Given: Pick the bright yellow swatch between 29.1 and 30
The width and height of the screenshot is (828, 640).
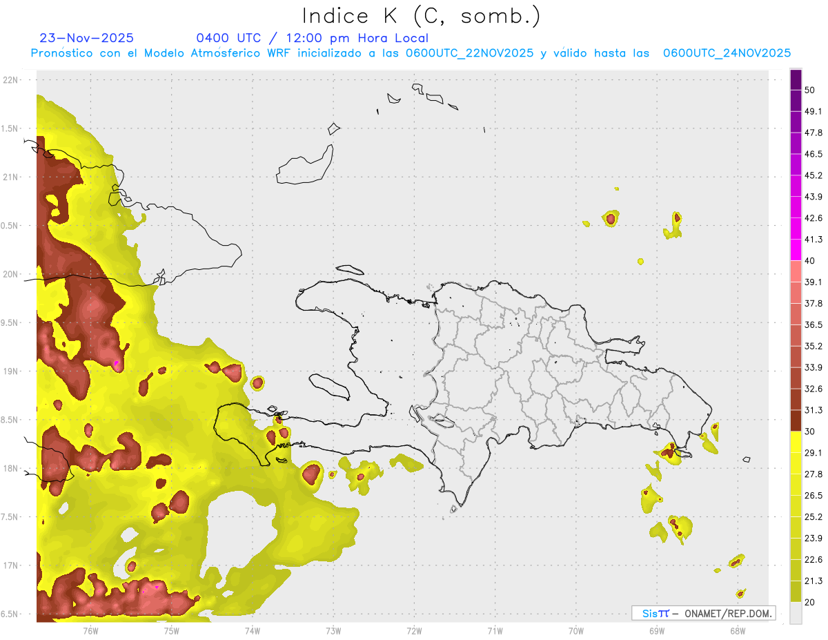Looking at the screenshot, I should (x=796, y=443).
